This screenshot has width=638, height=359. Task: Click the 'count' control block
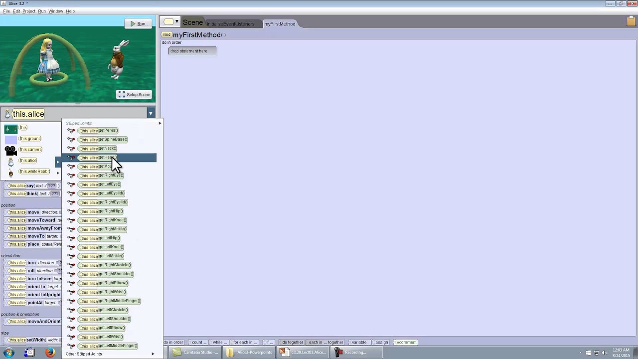198,343
